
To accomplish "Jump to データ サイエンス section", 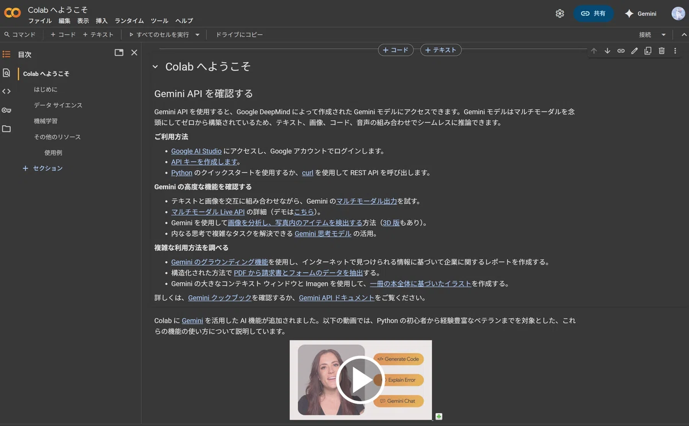I will 58,105.
